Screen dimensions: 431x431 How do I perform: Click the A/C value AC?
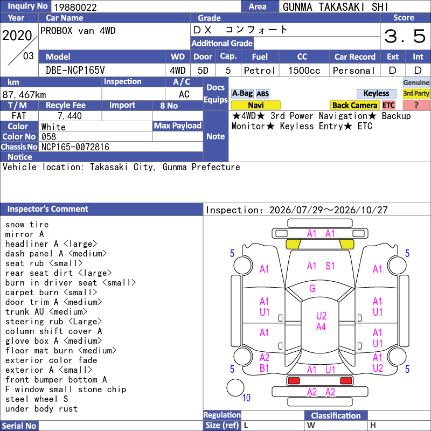(x=184, y=94)
